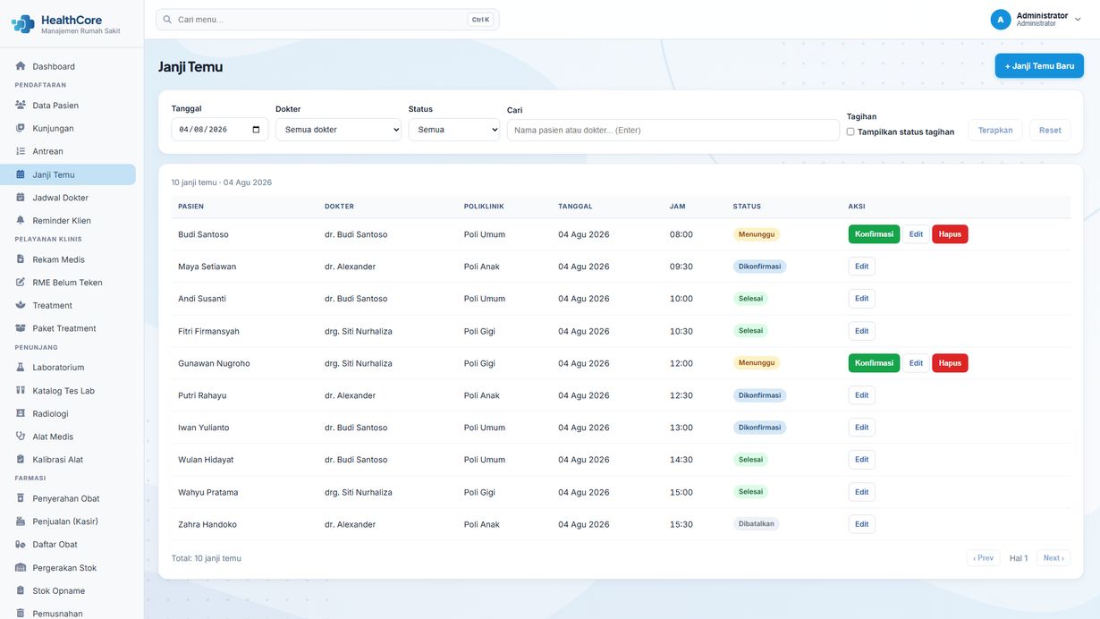Image resolution: width=1100 pixels, height=619 pixels.
Task: Confirm Budi Santoso's appointment with Konfirmasi
Action: [874, 234]
